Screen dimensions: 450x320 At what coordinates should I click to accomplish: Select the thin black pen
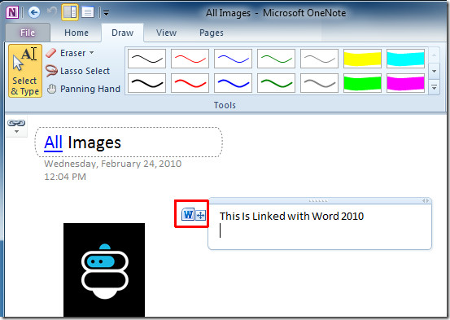coord(146,59)
